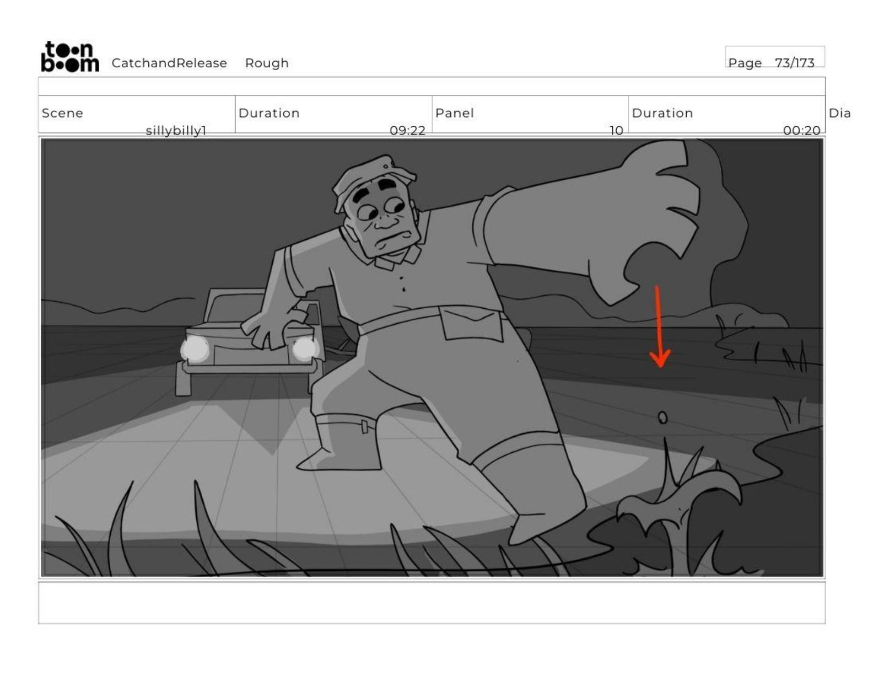Click the empty notes field below panel
The width and height of the screenshot is (873, 675).
click(432, 603)
